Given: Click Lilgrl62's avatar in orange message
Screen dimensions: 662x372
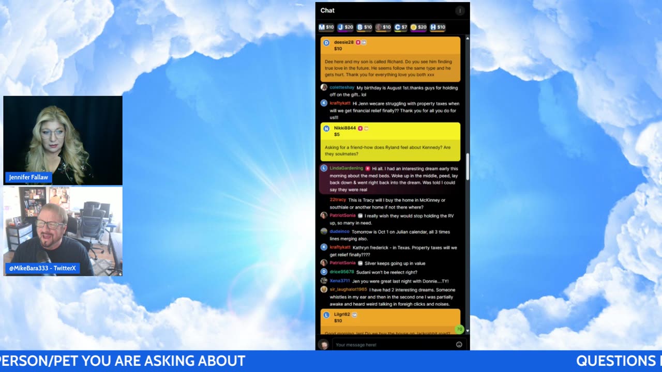Looking at the screenshot, I should click(x=326, y=315).
